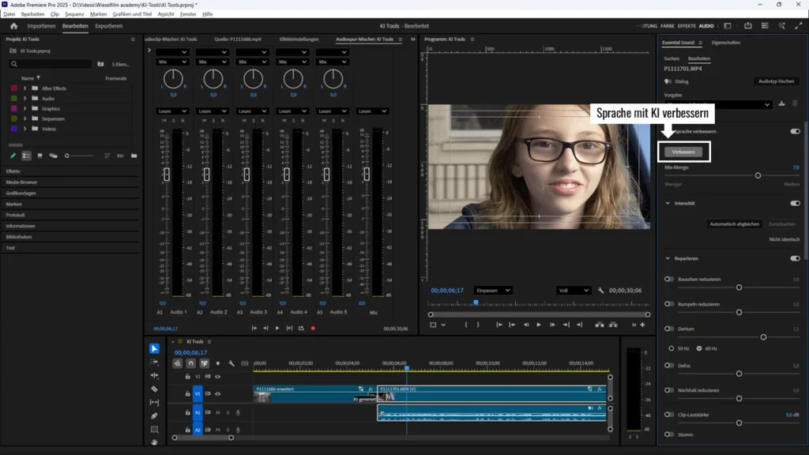Click the play button in Program monitor
Viewport: 809px width, 455px height.
[539, 325]
